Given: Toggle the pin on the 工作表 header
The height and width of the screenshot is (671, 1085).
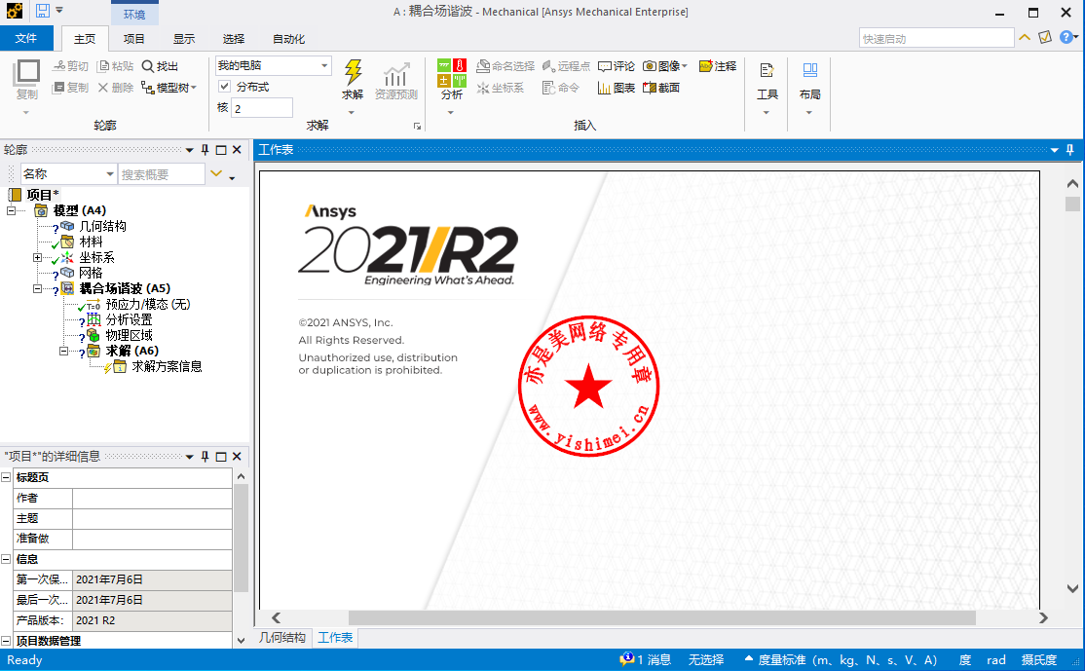Looking at the screenshot, I should pyautogui.click(x=1069, y=149).
